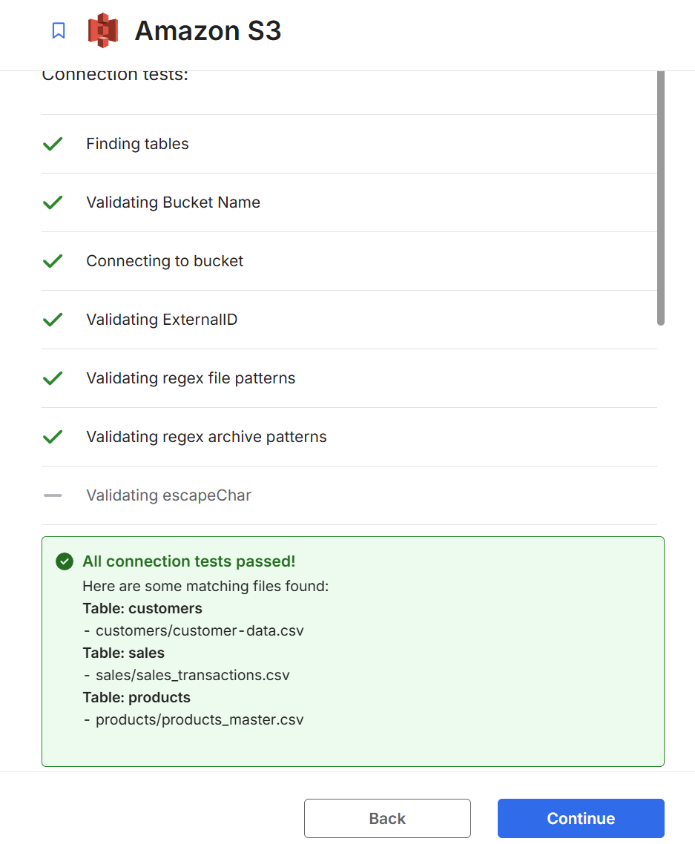Click the products/products_master.csv file entry
The width and height of the screenshot is (695, 844).
(200, 720)
